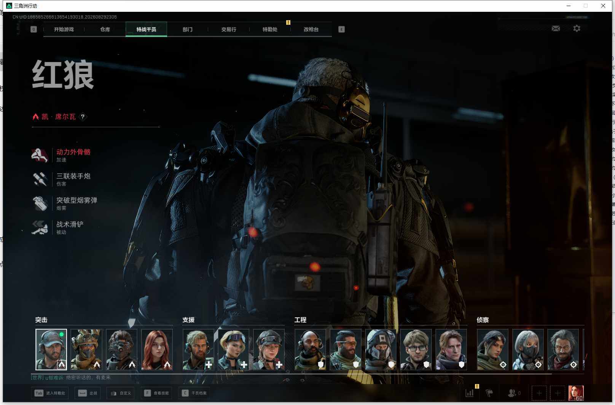Click the 进入特勤处 button
This screenshot has height=405, width=615.
pyautogui.click(x=50, y=393)
